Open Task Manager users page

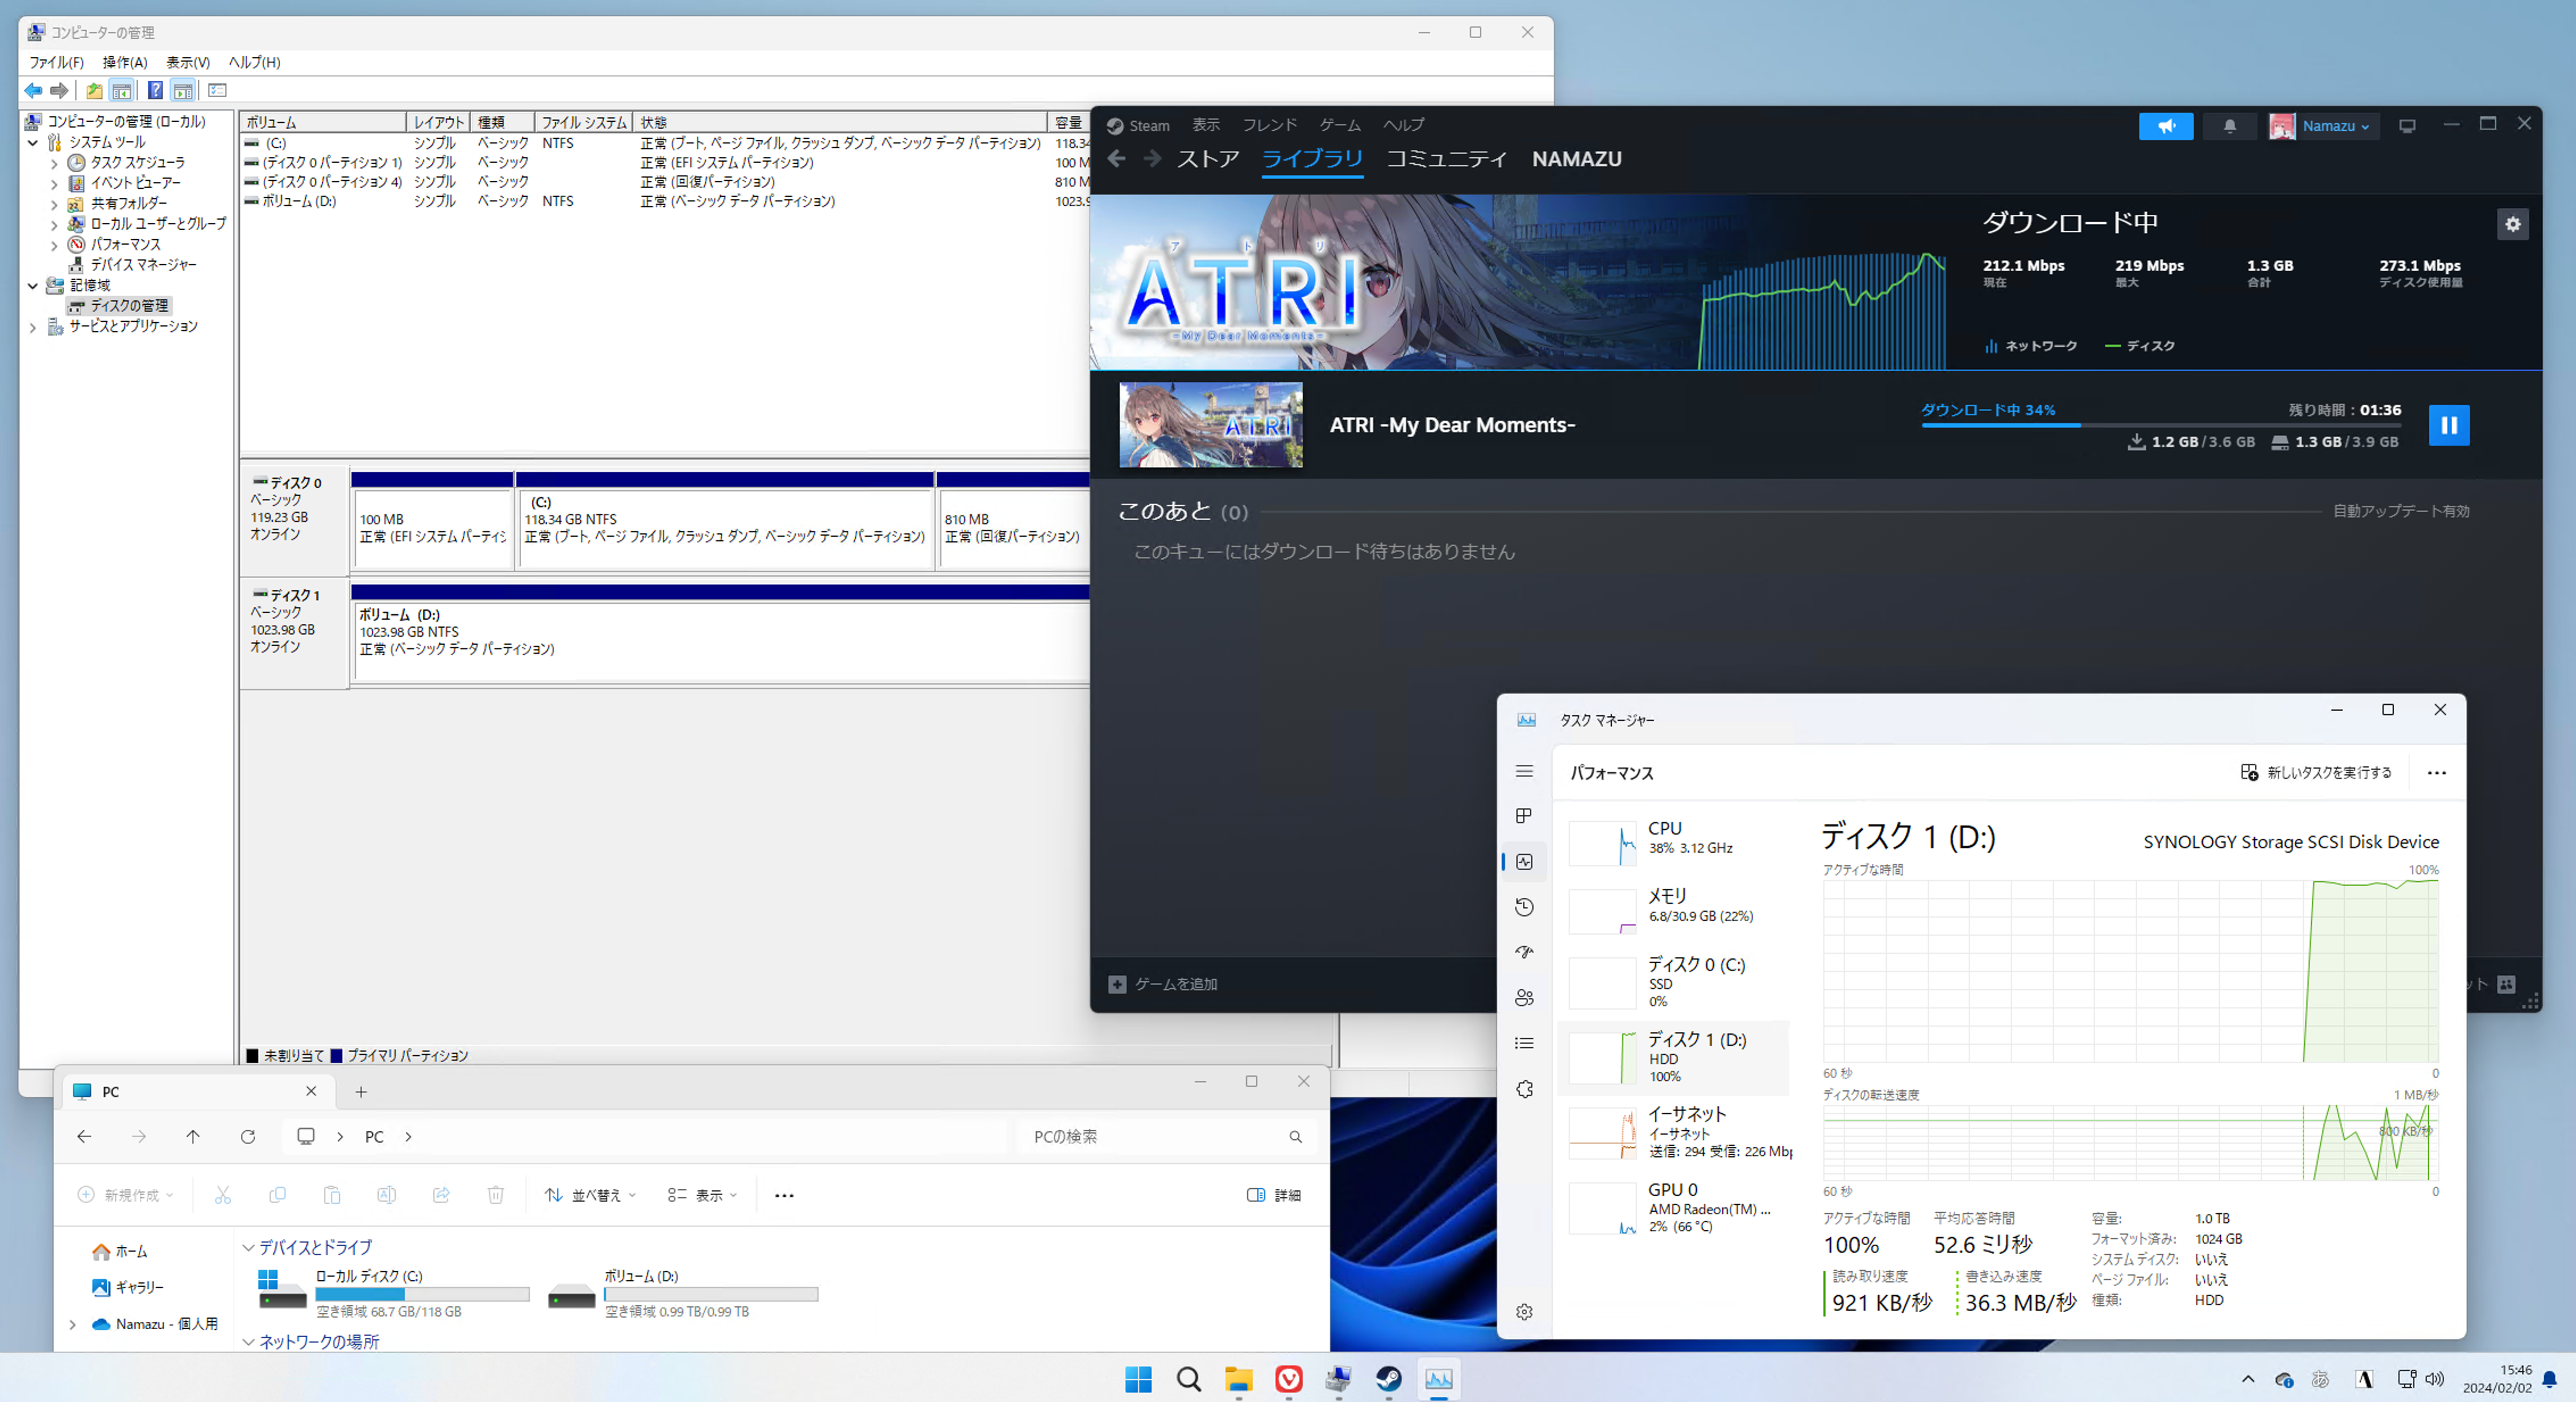[x=1524, y=998]
